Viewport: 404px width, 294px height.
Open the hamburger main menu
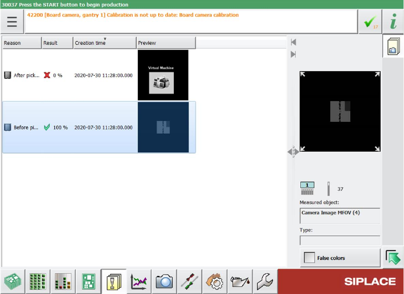[x=12, y=22]
